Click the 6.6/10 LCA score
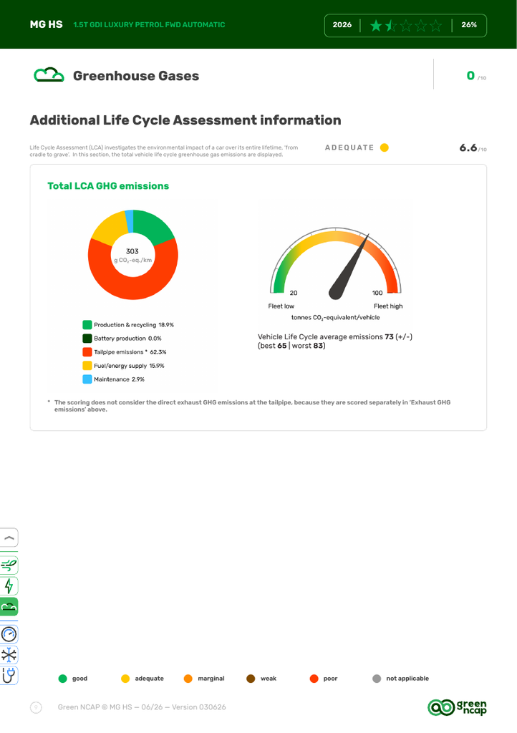 click(473, 148)
